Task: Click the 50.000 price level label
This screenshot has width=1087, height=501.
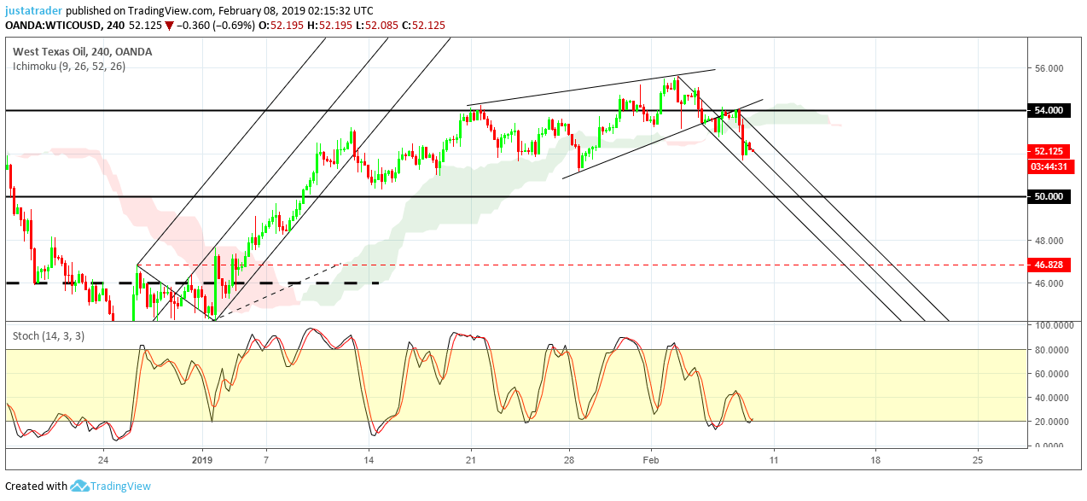Action: coord(1049,196)
